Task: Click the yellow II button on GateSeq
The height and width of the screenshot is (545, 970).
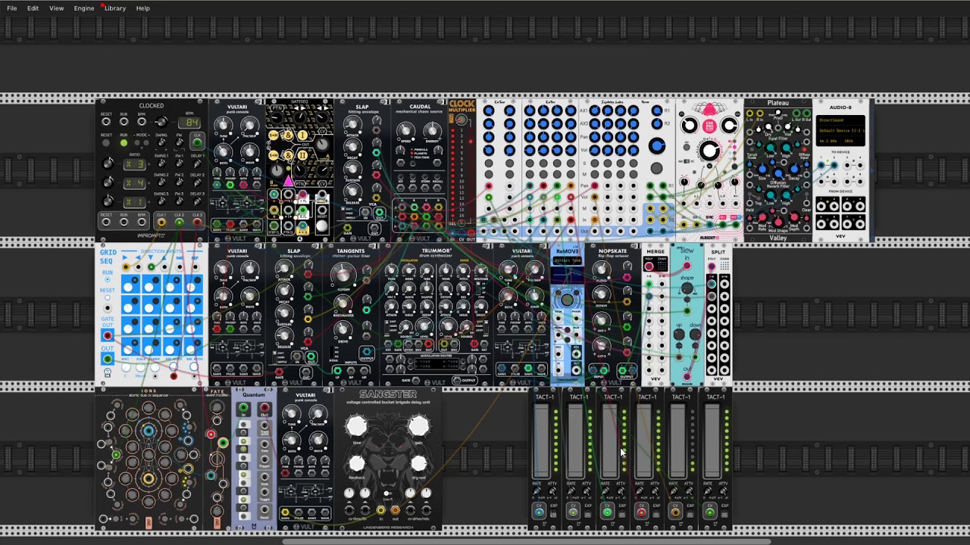Action: [x=302, y=155]
